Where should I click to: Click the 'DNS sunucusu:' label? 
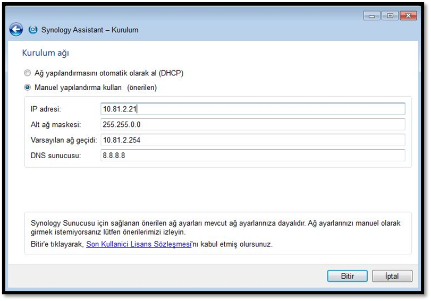[x=55, y=155]
